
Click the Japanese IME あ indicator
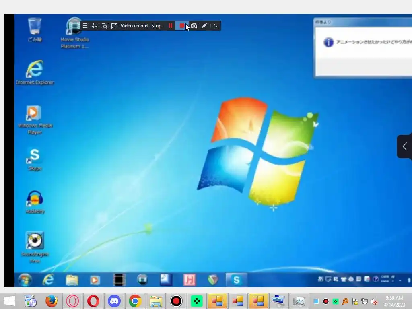[321, 279]
